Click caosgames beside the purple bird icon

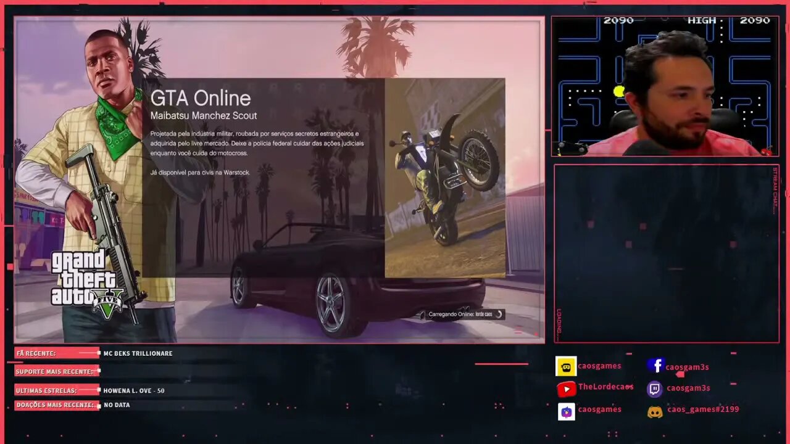(599, 409)
